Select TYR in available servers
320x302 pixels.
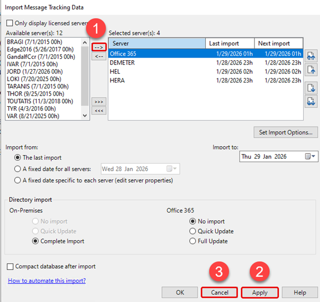pyautogui.click(x=43, y=108)
